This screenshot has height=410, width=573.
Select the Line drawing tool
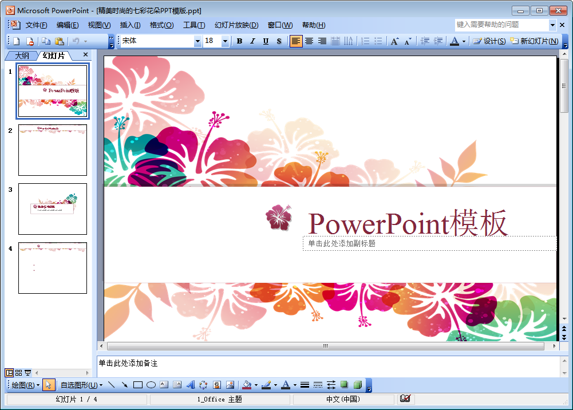[x=112, y=384]
